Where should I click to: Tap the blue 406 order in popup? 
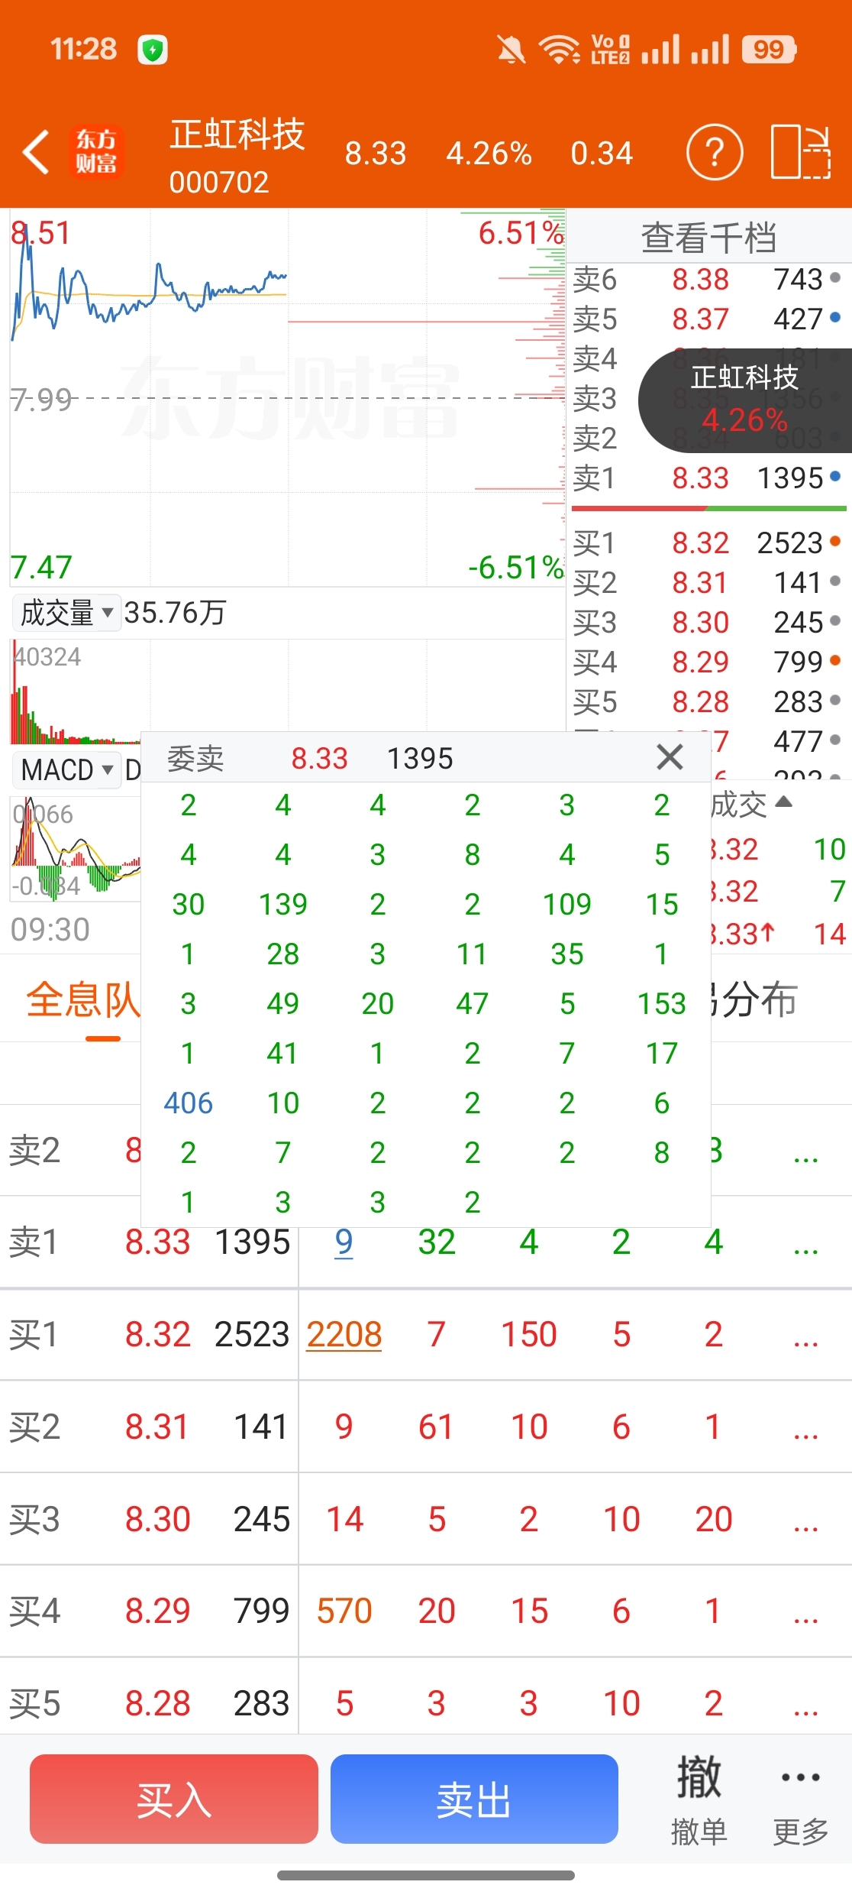point(189,1103)
